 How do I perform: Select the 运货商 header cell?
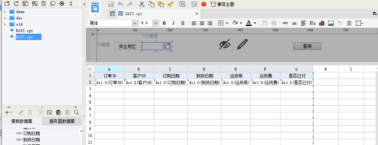tap(236, 76)
